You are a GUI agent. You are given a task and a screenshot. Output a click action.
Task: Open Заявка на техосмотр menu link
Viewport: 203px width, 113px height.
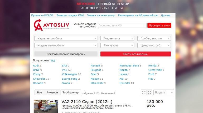(x=101, y=15)
